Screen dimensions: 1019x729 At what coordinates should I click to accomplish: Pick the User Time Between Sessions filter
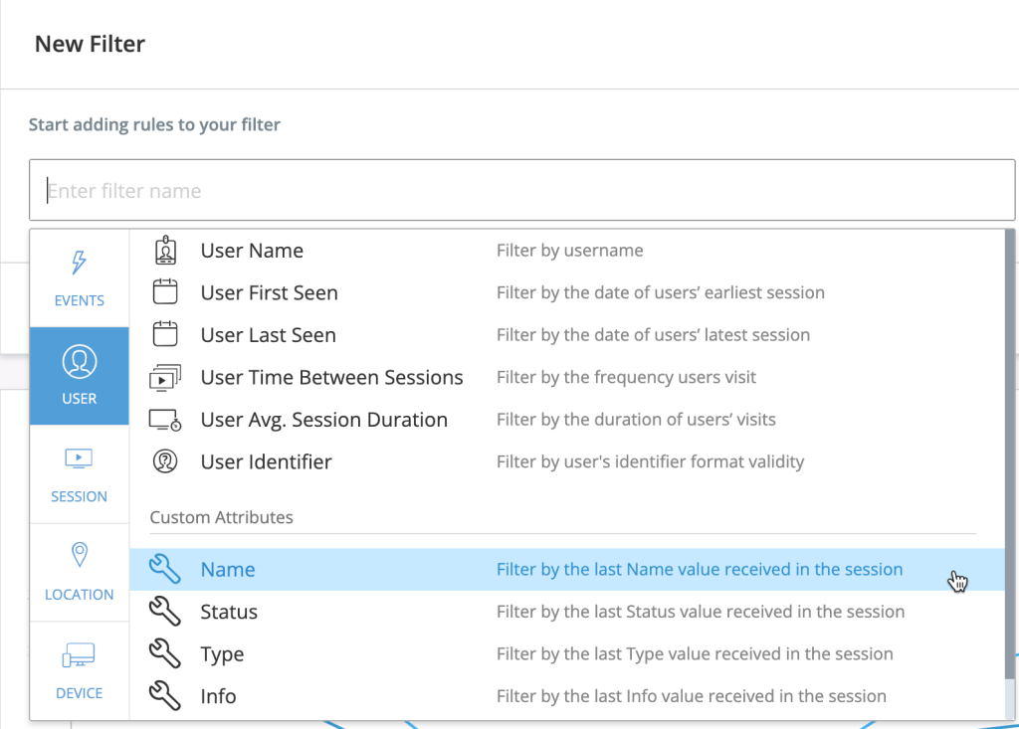(331, 378)
